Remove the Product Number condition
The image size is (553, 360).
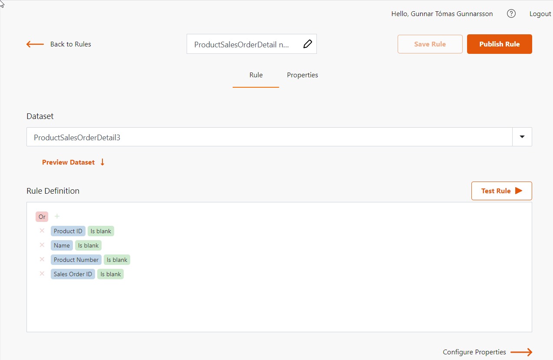pos(42,259)
